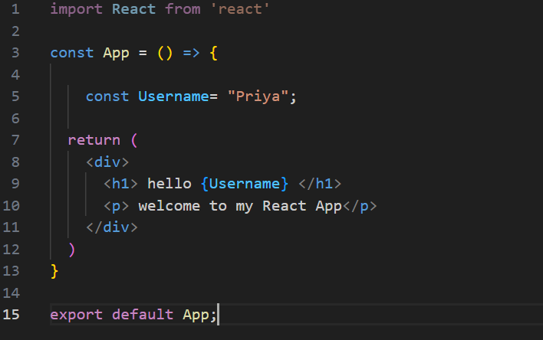
Task: Click the word 'hello' inside the h1
Action: 169,184
